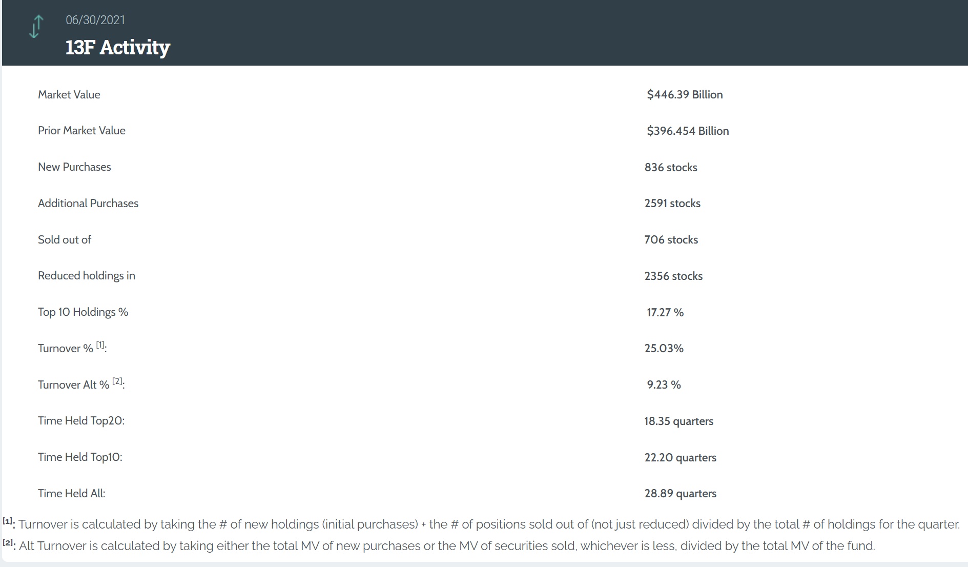
Task: Click the up-down arrows activity icon
Action: coord(36,27)
